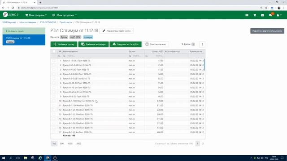
Task: Open Параметры прайс-листа pencil button
Action: pyautogui.click(x=117, y=31)
